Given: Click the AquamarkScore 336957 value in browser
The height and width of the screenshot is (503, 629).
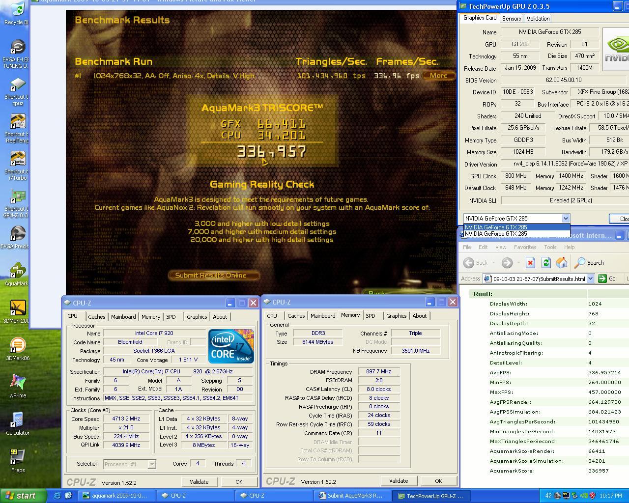Looking at the screenshot, I should [x=599, y=471].
